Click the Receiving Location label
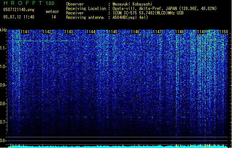Viewport: 232px width, 148px height. [86, 9]
